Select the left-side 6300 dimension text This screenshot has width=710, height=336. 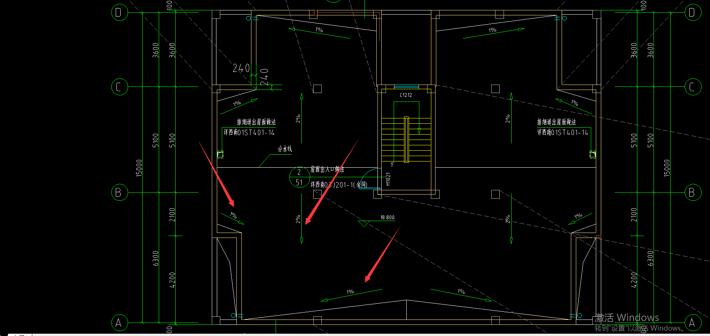coord(156,258)
